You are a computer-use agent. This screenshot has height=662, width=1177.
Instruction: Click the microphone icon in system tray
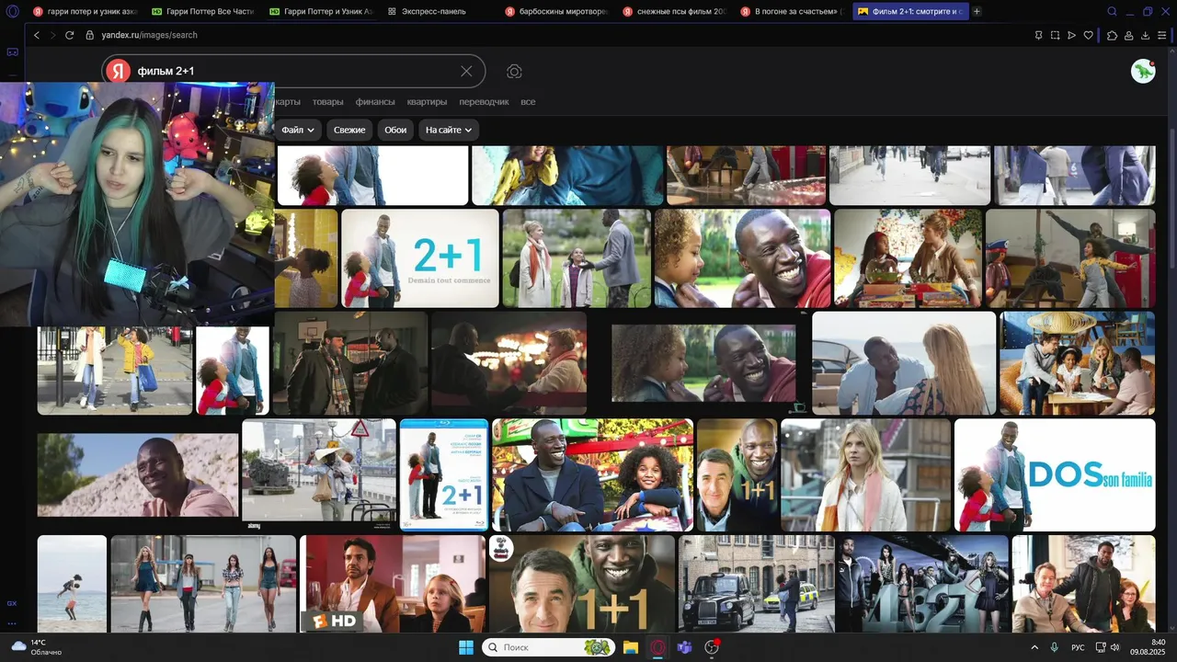click(x=1055, y=647)
